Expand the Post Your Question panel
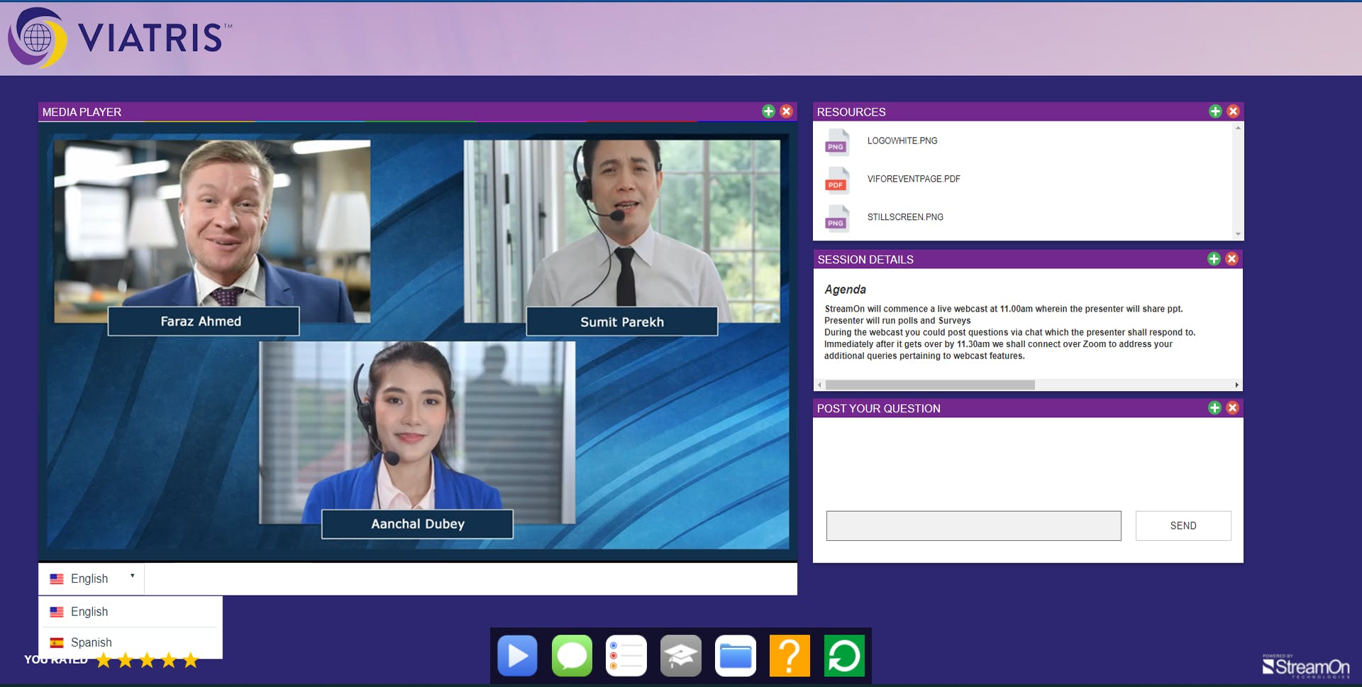 pos(1214,407)
